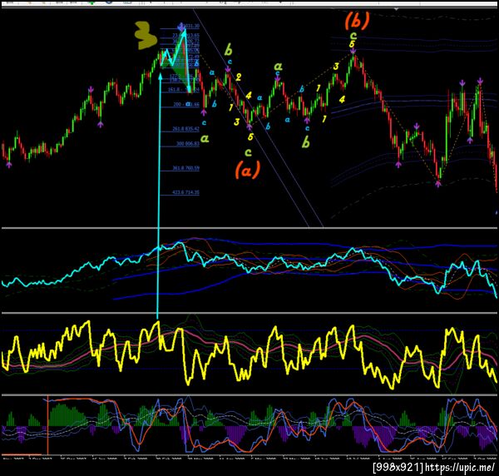This screenshot has width=499, height=476.
Task: Select the 161.8 Fibonacci level label
Action: coord(183,90)
